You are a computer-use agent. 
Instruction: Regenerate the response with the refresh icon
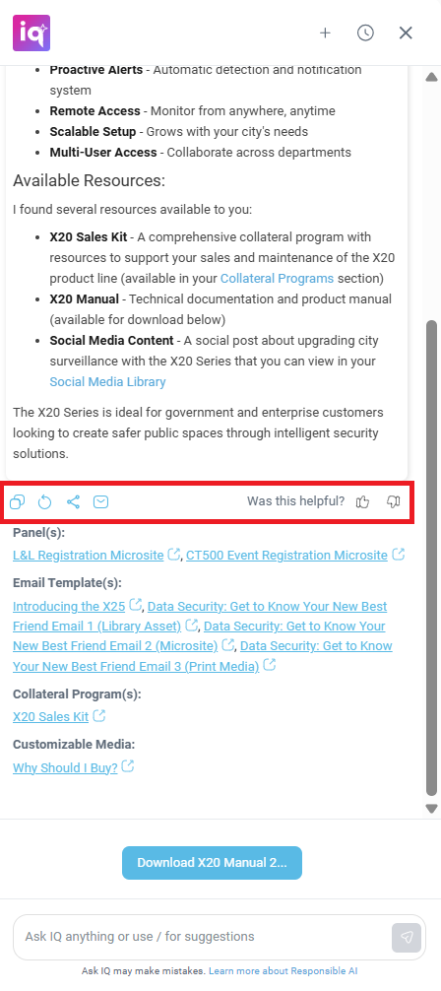point(45,502)
